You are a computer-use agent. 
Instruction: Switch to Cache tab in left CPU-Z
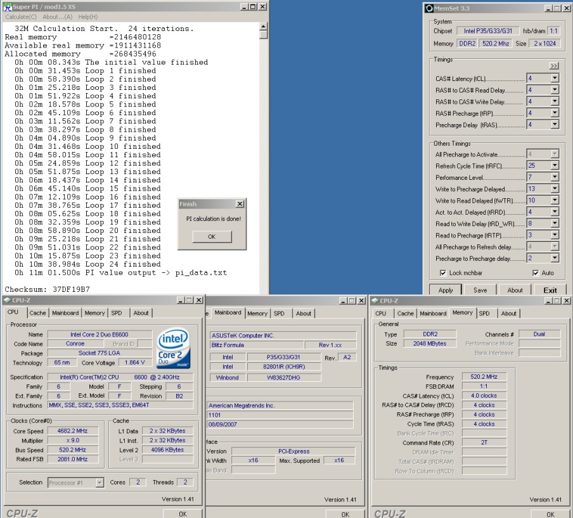tap(37, 313)
